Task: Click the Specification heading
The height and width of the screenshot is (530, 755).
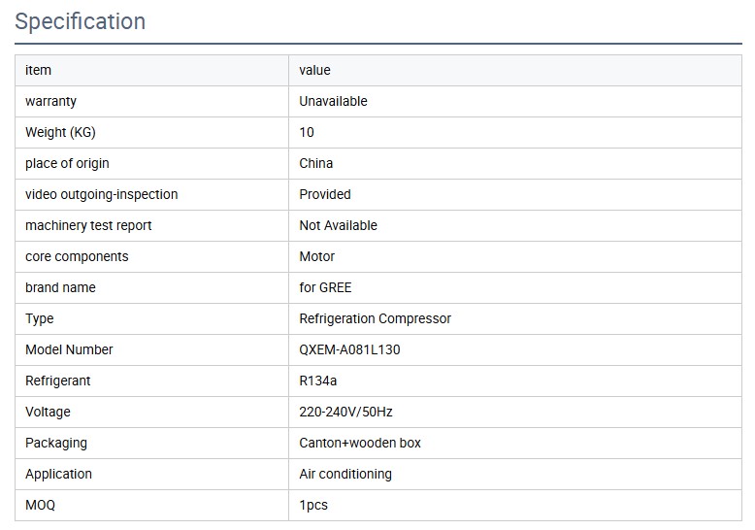Action: point(81,21)
